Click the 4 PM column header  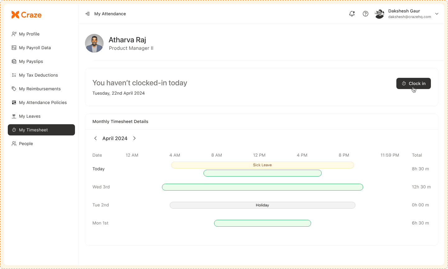tap(302, 155)
